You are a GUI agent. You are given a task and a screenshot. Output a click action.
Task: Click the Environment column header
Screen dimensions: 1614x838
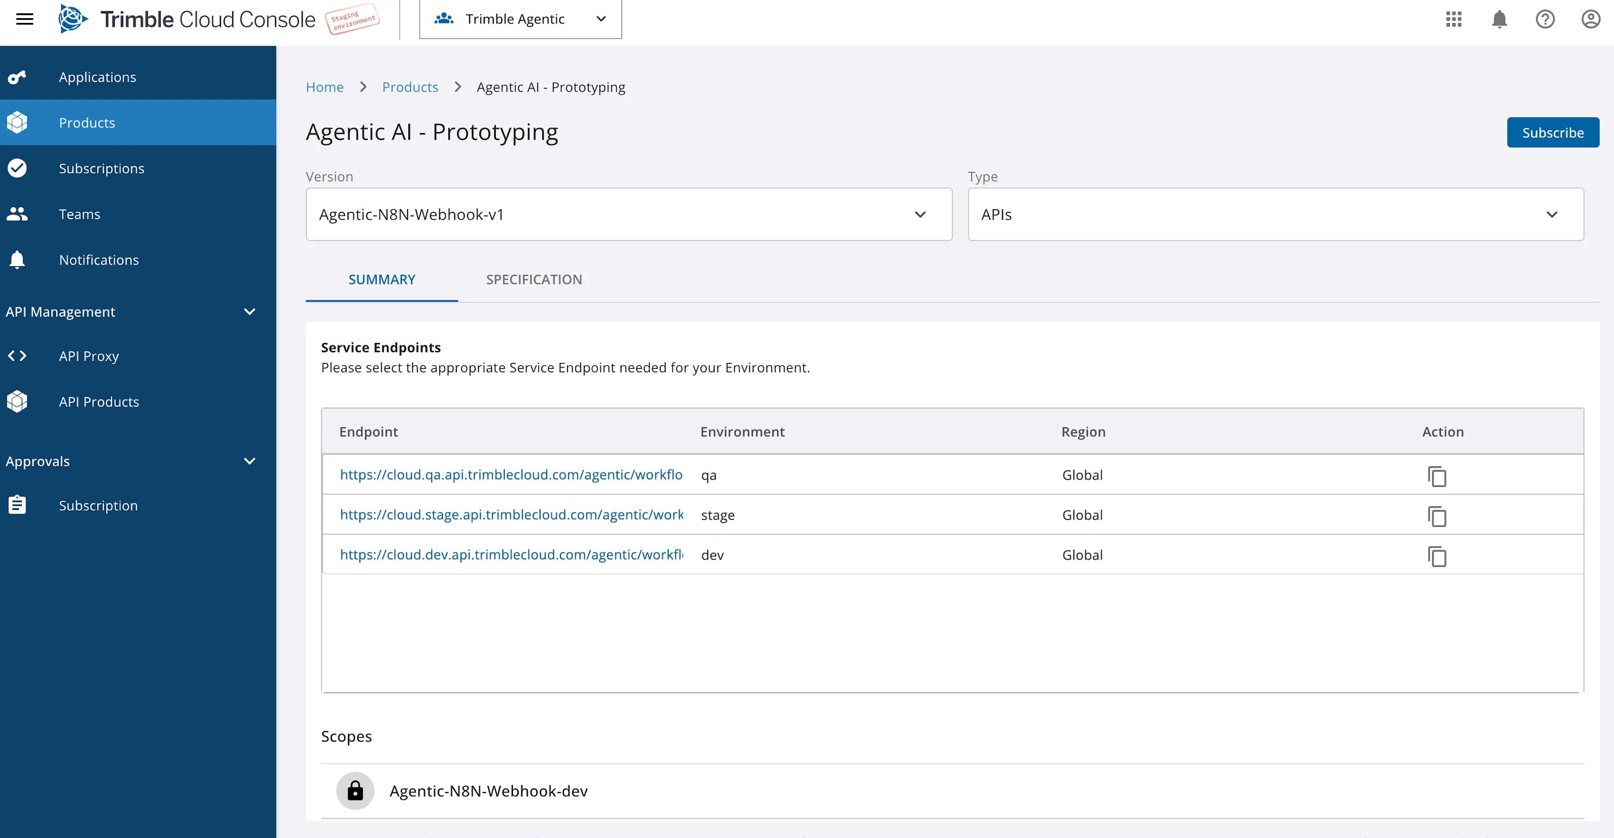(x=742, y=432)
